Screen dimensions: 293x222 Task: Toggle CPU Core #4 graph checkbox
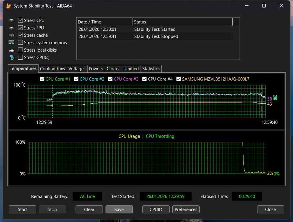tap(144, 79)
